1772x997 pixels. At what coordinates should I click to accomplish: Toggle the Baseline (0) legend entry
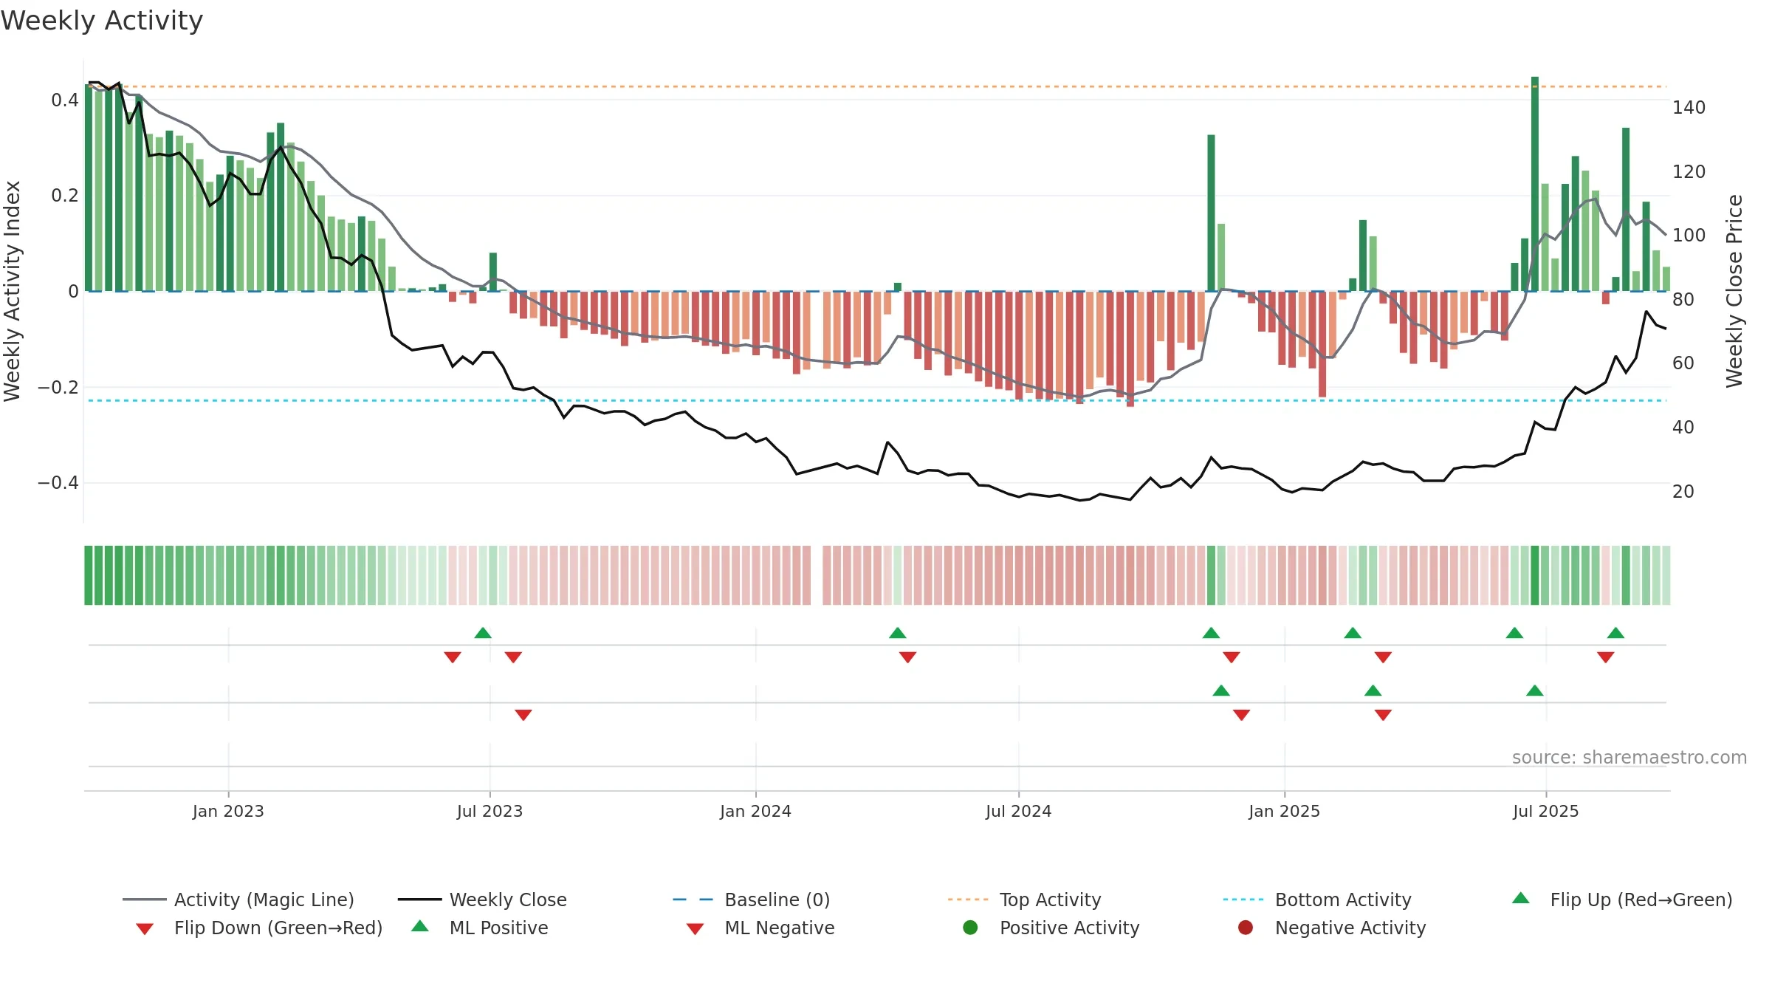pyautogui.click(x=752, y=900)
